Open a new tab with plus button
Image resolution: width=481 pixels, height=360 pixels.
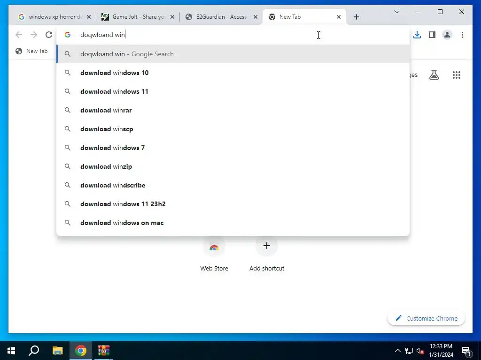pyautogui.click(x=356, y=17)
